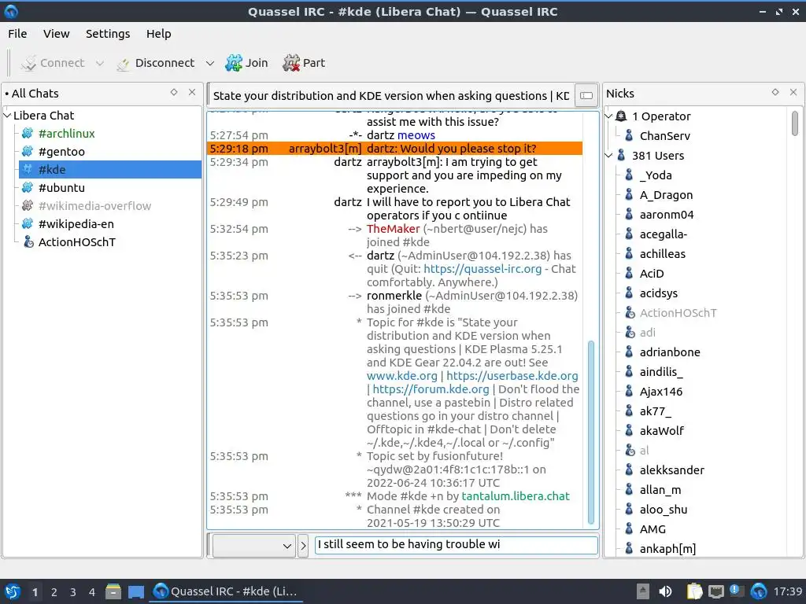
Task: Open the www.kde.org link
Action: (401, 376)
